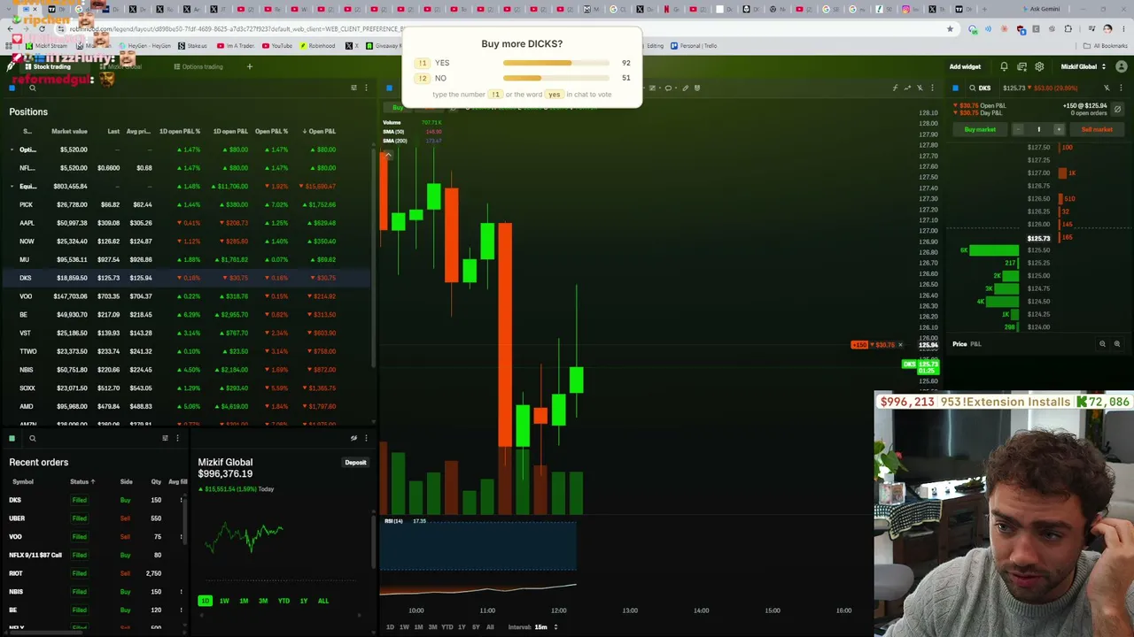Select the Price tab in ladder
Image resolution: width=1134 pixels, height=637 pixels.
pos(959,344)
